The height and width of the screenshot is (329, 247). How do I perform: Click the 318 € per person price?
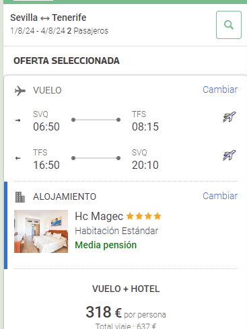point(104,312)
